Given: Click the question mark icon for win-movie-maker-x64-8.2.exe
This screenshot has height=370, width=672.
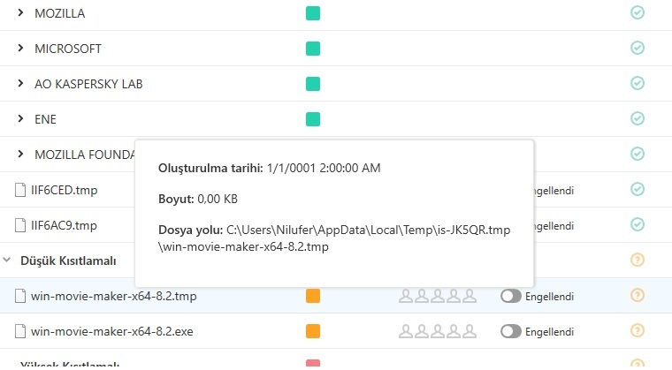Looking at the screenshot, I should 637,331.
